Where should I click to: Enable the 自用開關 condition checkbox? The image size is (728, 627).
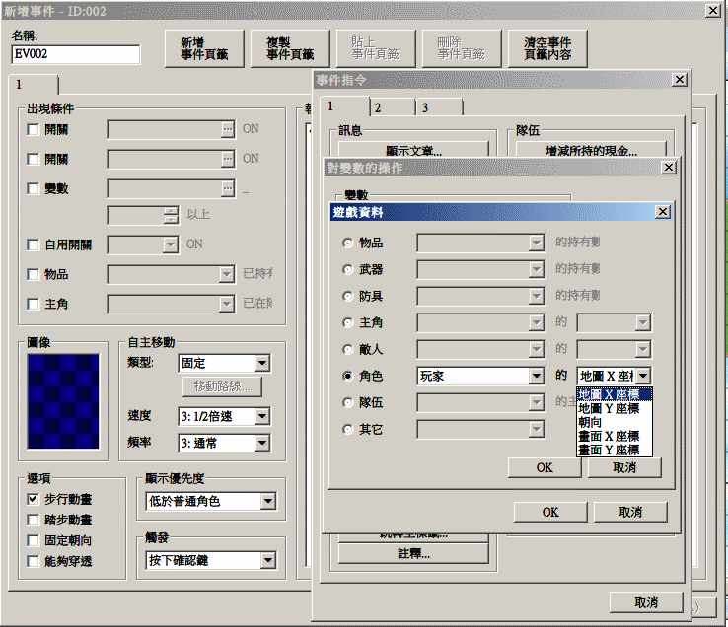pyautogui.click(x=33, y=244)
